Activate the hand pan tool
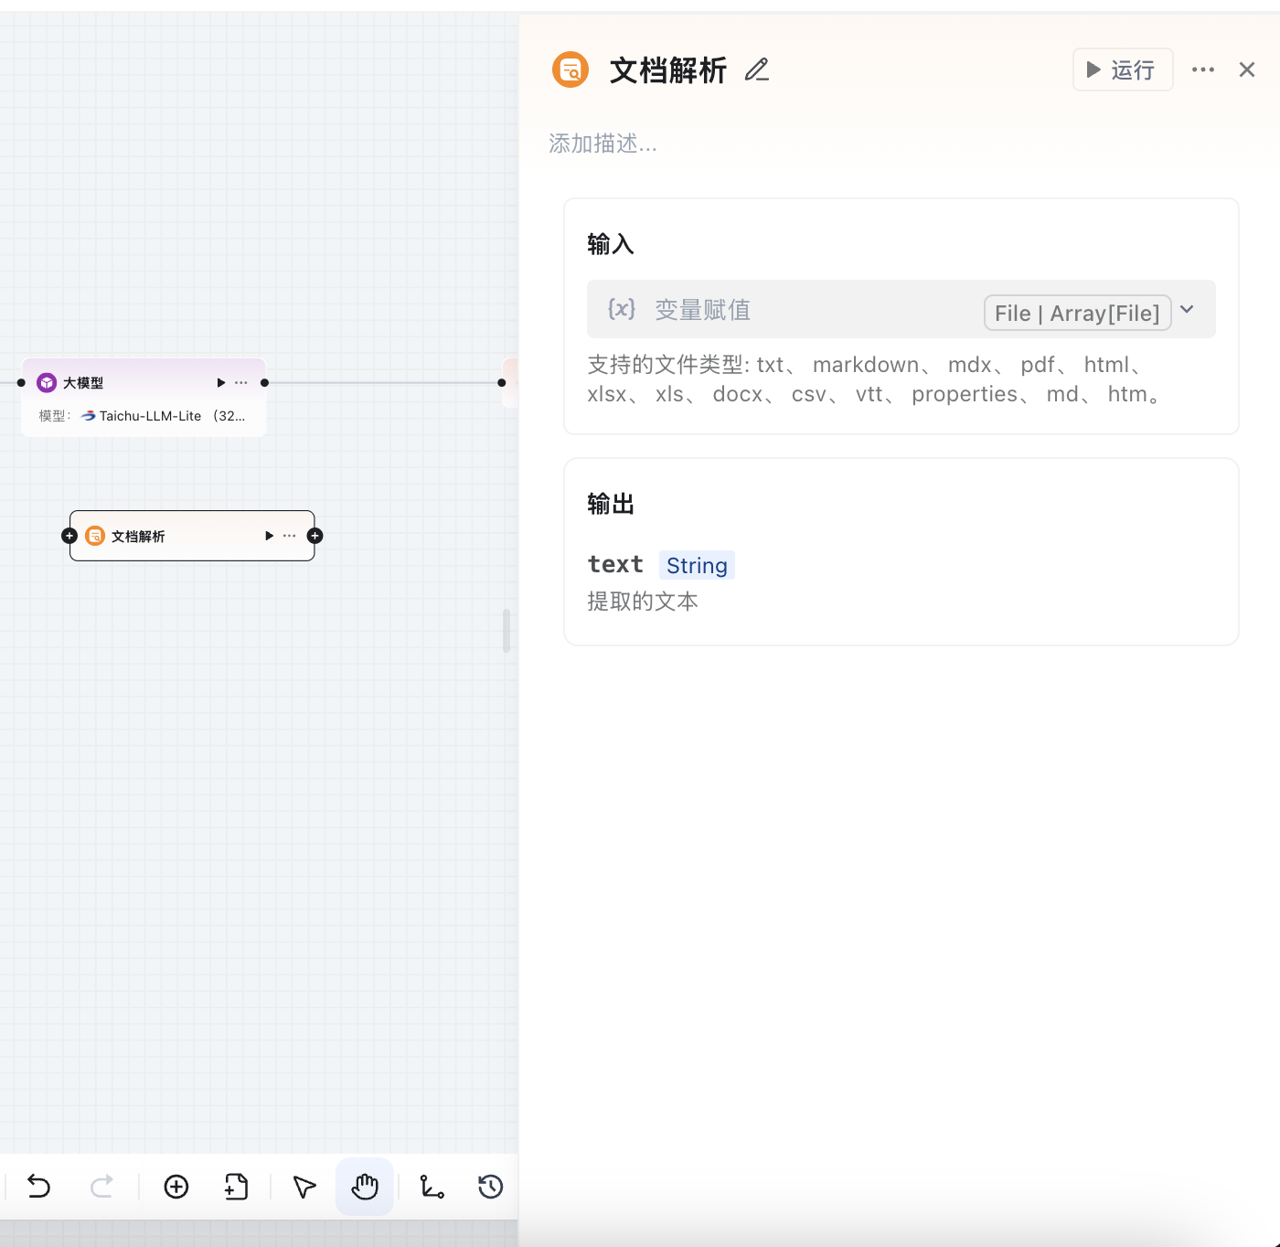Image resolution: width=1280 pixels, height=1247 pixels. [x=364, y=1186]
